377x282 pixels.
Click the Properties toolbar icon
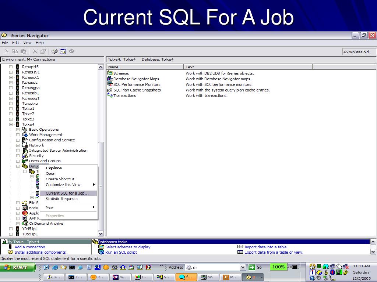point(43,51)
